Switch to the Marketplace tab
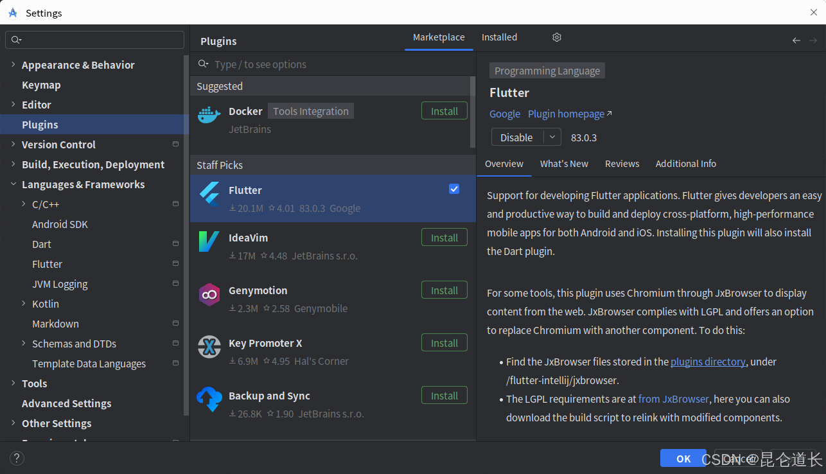Image resolution: width=826 pixels, height=474 pixels. click(x=439, y=37)
